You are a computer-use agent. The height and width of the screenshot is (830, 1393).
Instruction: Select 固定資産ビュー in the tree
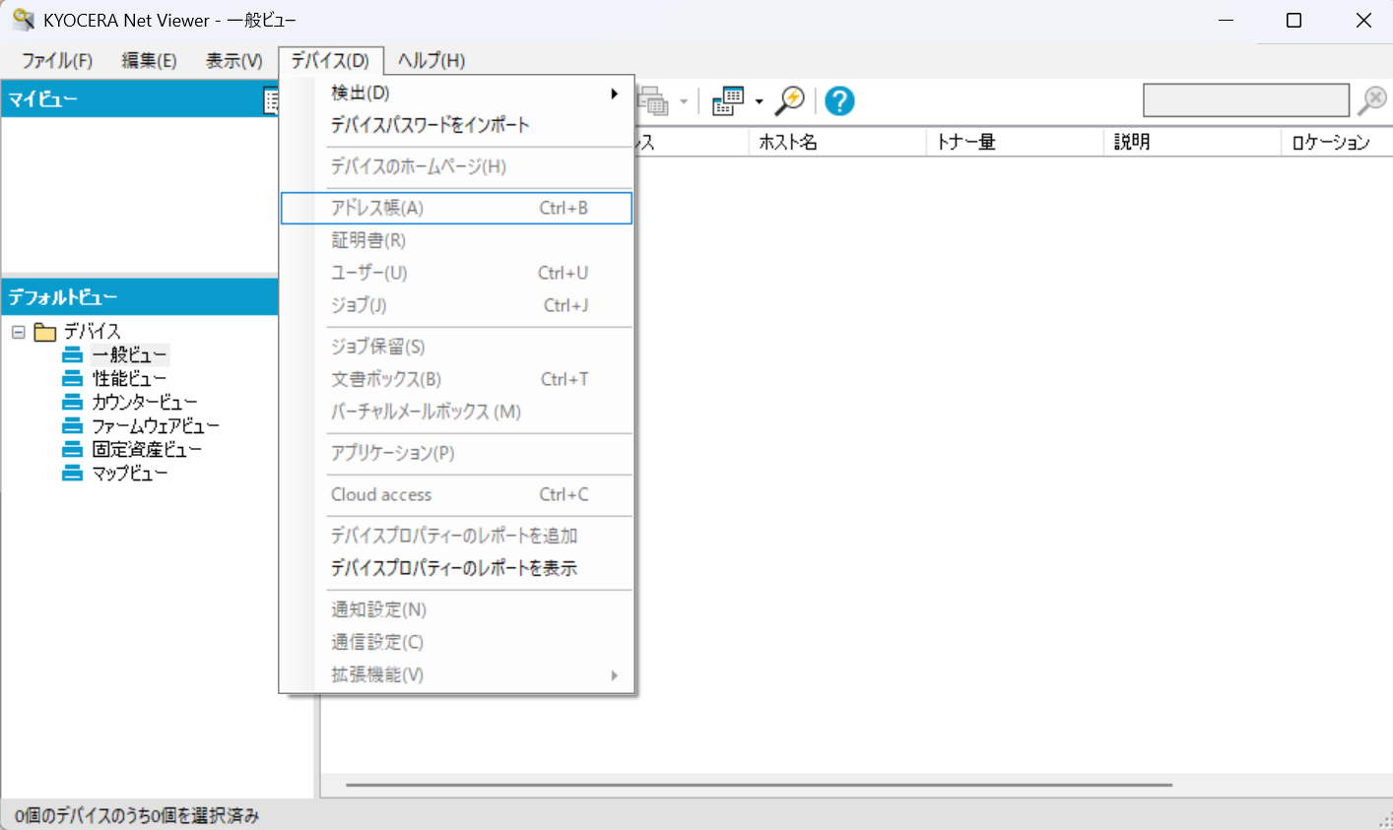[x=147, y=449]
